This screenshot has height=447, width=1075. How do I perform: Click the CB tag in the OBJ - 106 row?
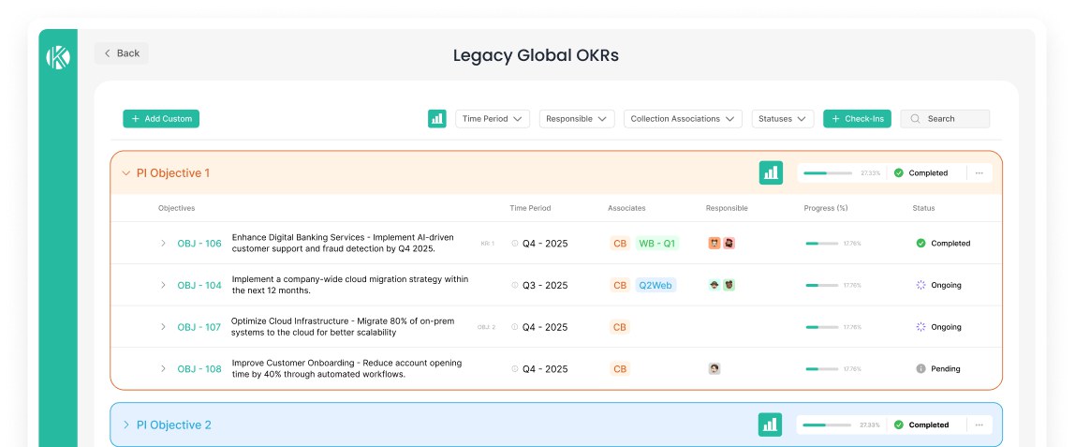620,244
